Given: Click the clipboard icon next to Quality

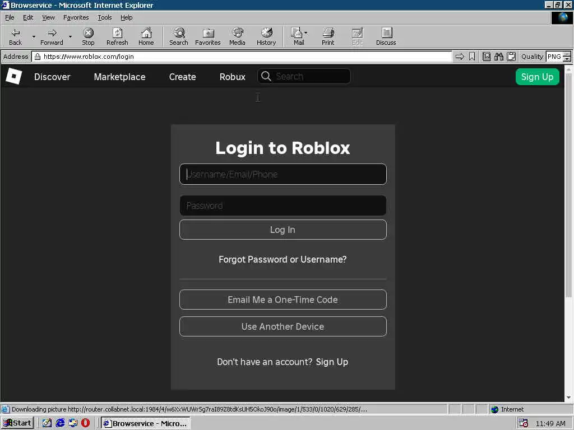Looking at the screenshot, I should point(511,57).
